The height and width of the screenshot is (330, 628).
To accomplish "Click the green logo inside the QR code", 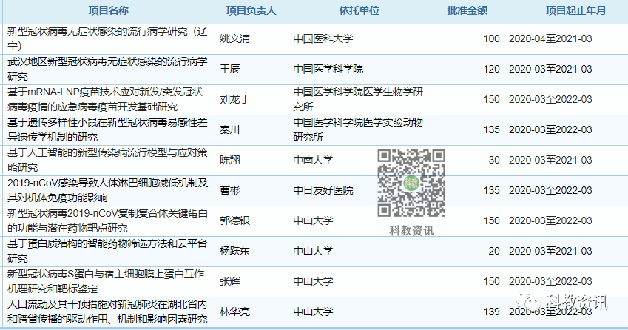I will [411, 183].
